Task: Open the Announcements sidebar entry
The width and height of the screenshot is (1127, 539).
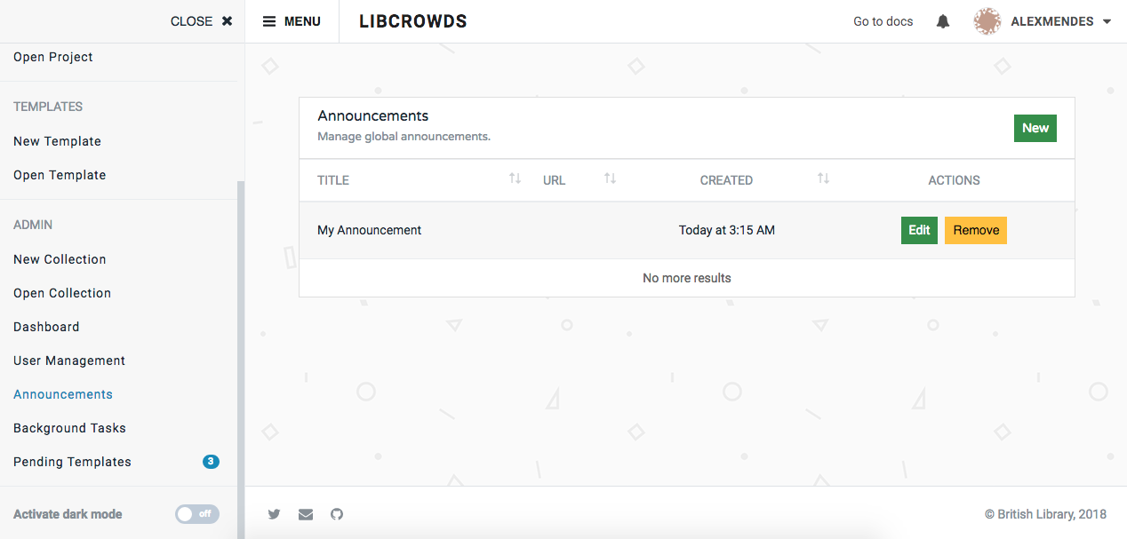Action: pyautogui.click(x=62, y=393)
